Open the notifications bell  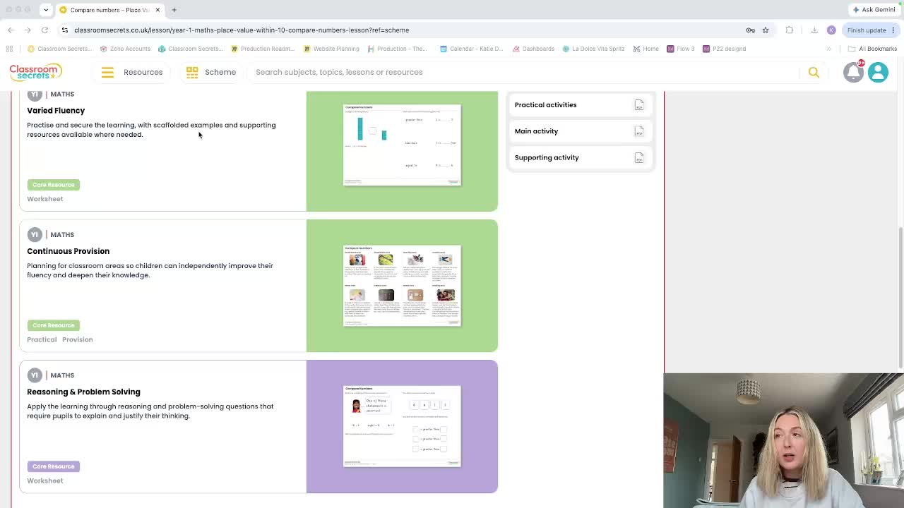click(853, 72)
